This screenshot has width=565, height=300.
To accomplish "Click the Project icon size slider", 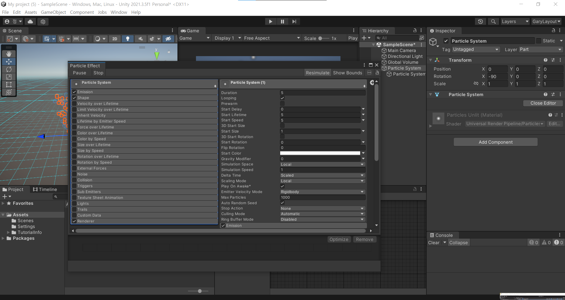I will [198, 291].
